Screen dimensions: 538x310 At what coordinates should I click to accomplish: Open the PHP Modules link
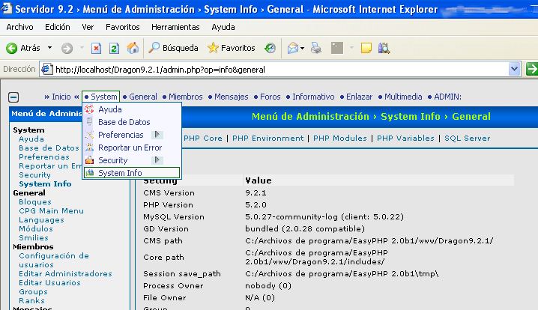point(340,139)
